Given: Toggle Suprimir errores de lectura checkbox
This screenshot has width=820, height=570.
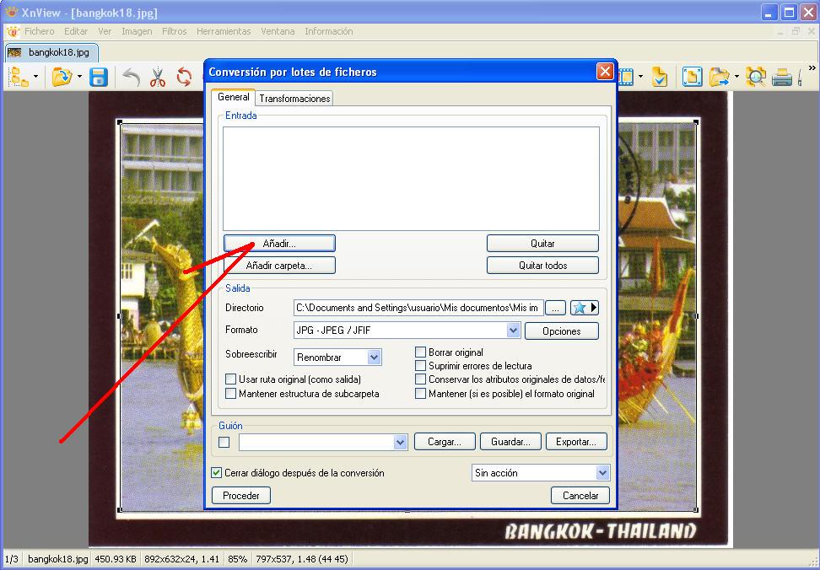Looking at the screenshot, I should click(x=420, y=366).
